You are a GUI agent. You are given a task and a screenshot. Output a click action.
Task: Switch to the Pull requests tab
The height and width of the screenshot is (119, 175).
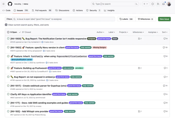[42, 10]
